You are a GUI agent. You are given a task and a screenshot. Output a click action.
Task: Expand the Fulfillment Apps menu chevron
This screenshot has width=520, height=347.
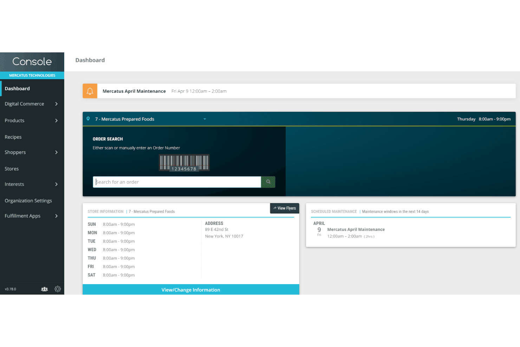[x=56, y=216]
